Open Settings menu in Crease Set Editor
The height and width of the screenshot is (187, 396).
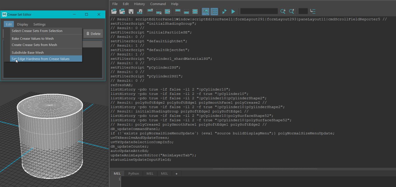(39, 24)
